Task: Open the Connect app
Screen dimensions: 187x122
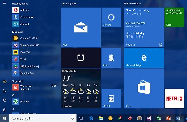Action: pyautogui.click(x=34, y=24)
